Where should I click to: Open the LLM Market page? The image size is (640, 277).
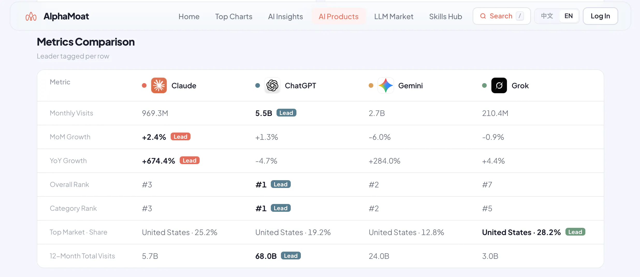394,16
